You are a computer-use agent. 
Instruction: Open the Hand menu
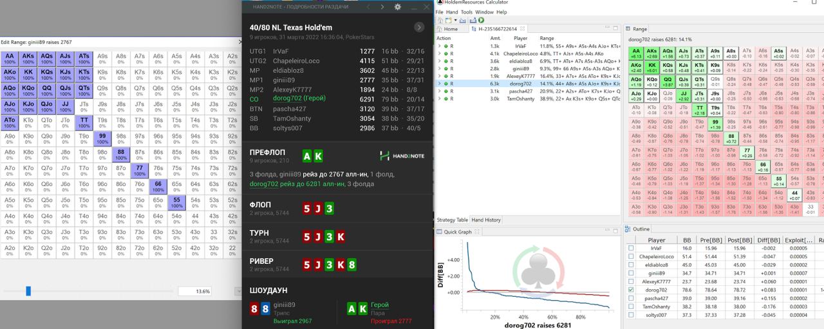tap(452, 12)
